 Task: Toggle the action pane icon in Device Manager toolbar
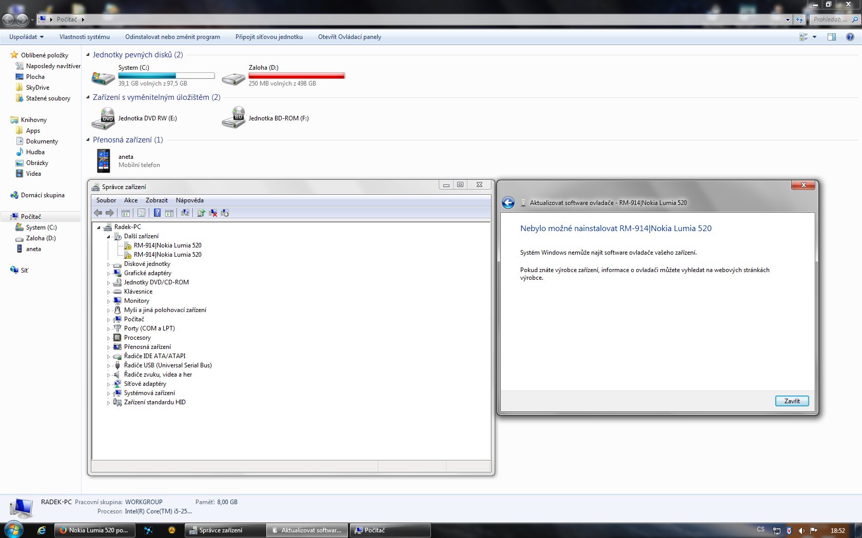click(169, 213)
